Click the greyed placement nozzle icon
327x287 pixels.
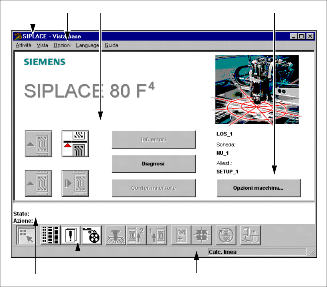(x=116, y=235)
